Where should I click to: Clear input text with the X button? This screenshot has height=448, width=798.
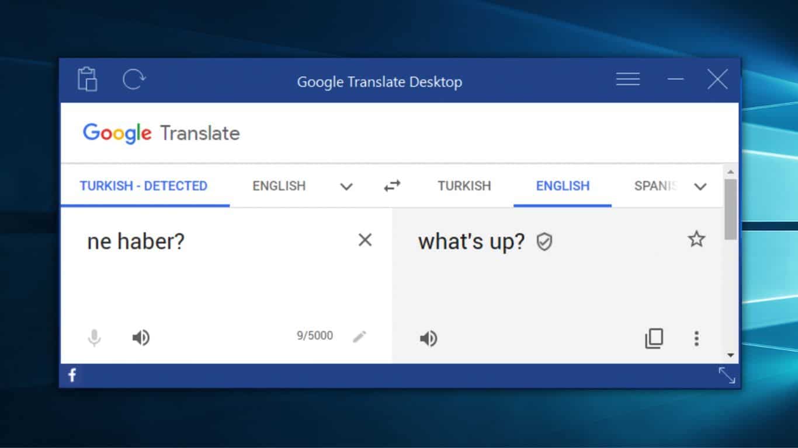tap(365, 240)
